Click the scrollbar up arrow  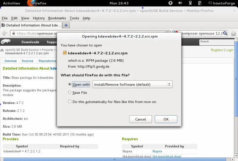pos(236,40)
